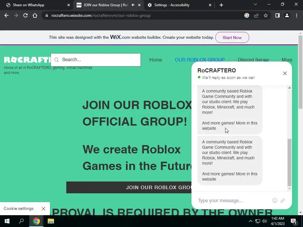This screenshot has width=303, height=227.
Task: Open the taskbar clock and date
Action: click(278, 221)
